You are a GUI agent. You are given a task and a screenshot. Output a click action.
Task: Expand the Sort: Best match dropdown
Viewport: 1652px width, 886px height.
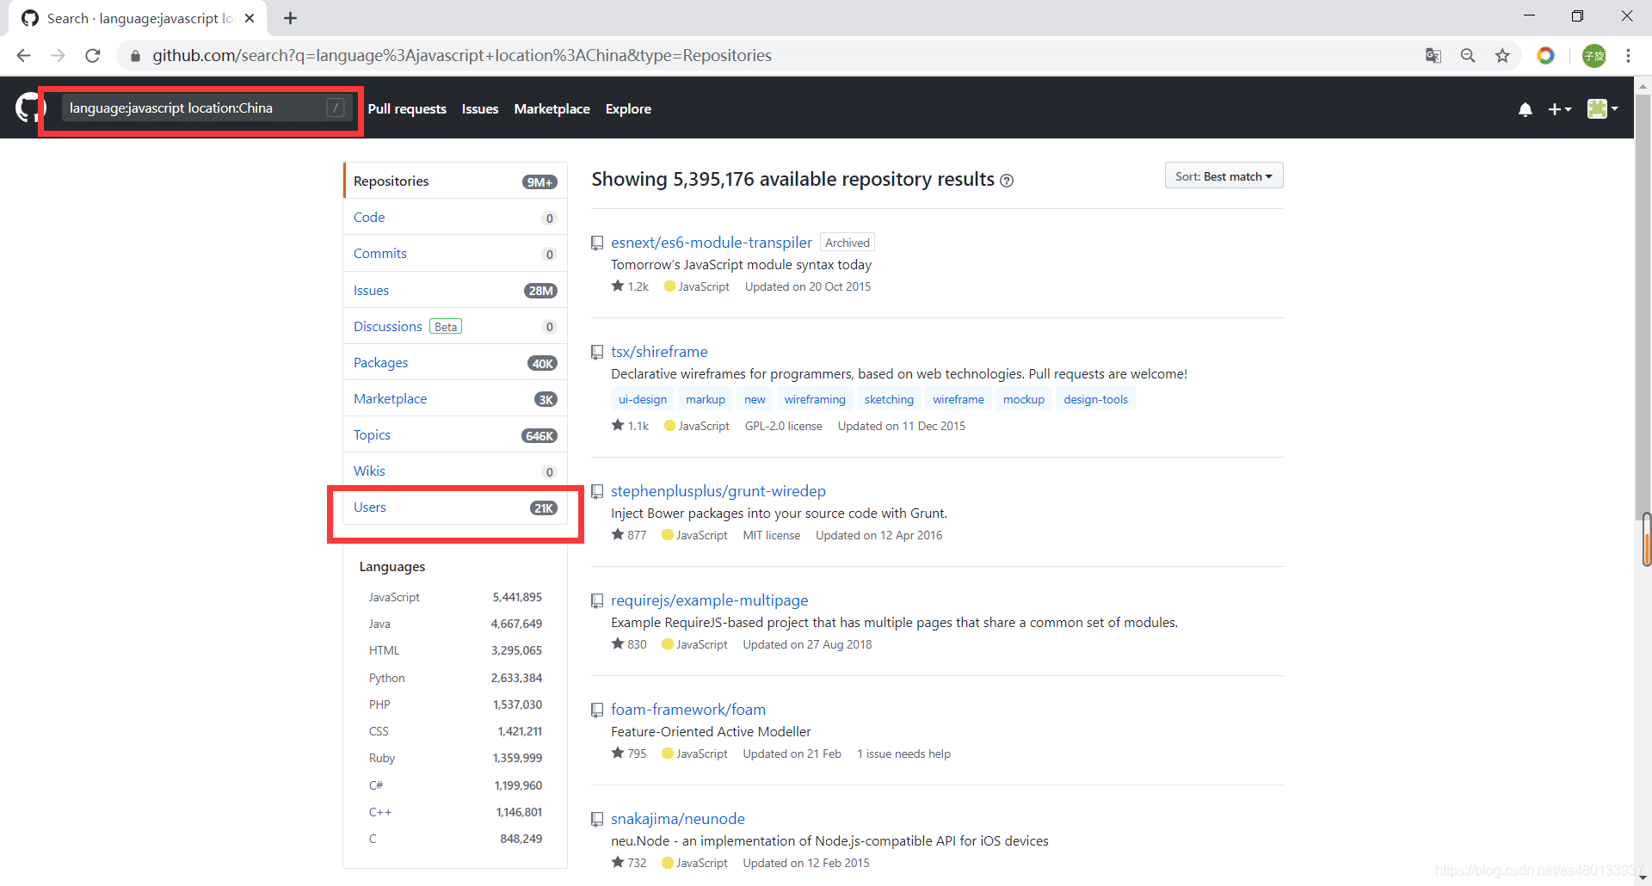[x=1224, y=175]
